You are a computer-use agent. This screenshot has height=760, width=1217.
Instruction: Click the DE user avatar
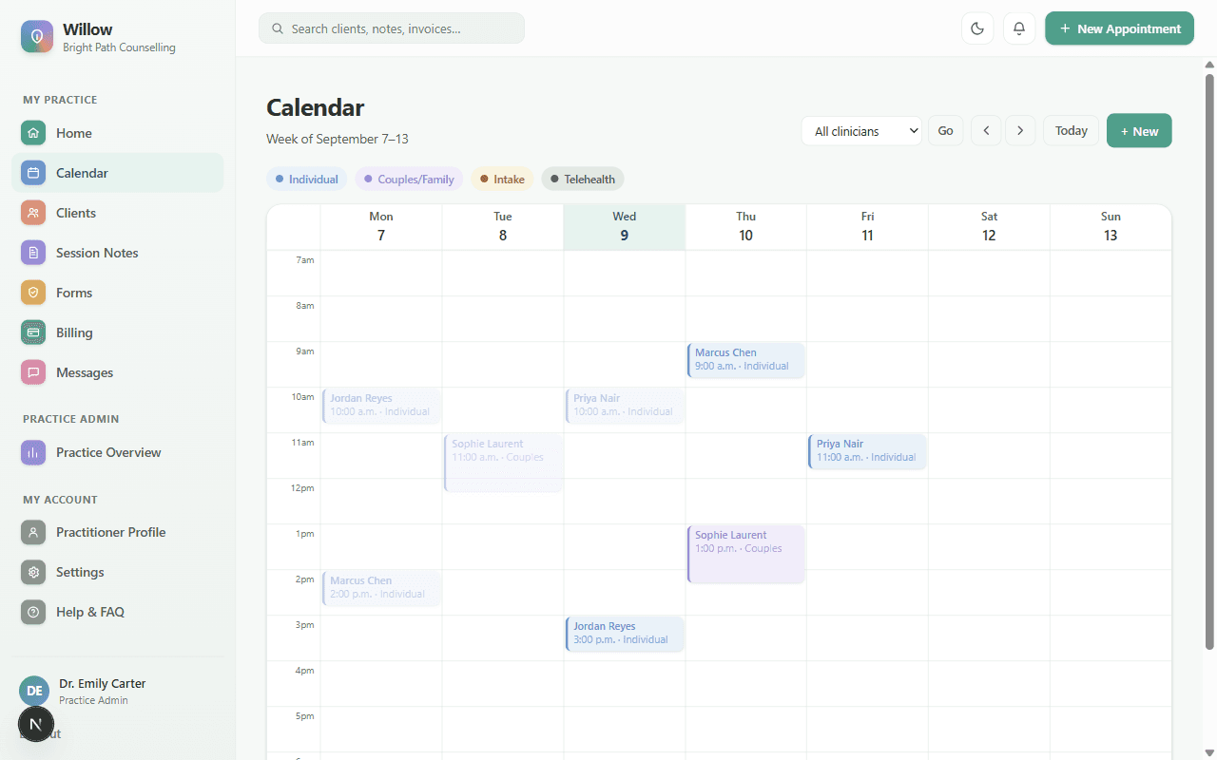34,691
